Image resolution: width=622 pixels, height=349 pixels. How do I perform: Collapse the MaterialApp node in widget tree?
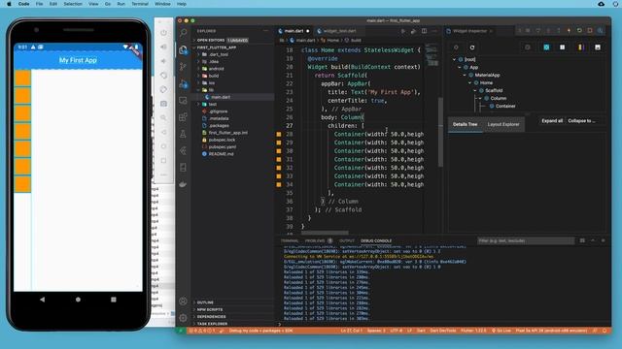click(465, 76)
